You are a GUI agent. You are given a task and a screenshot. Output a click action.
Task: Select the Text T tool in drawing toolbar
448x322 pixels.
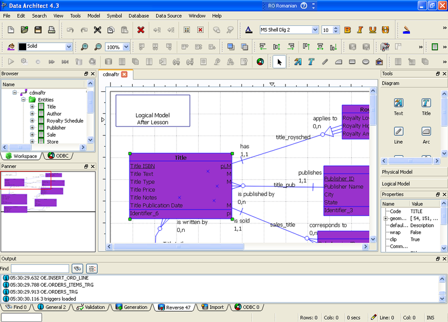311,62
